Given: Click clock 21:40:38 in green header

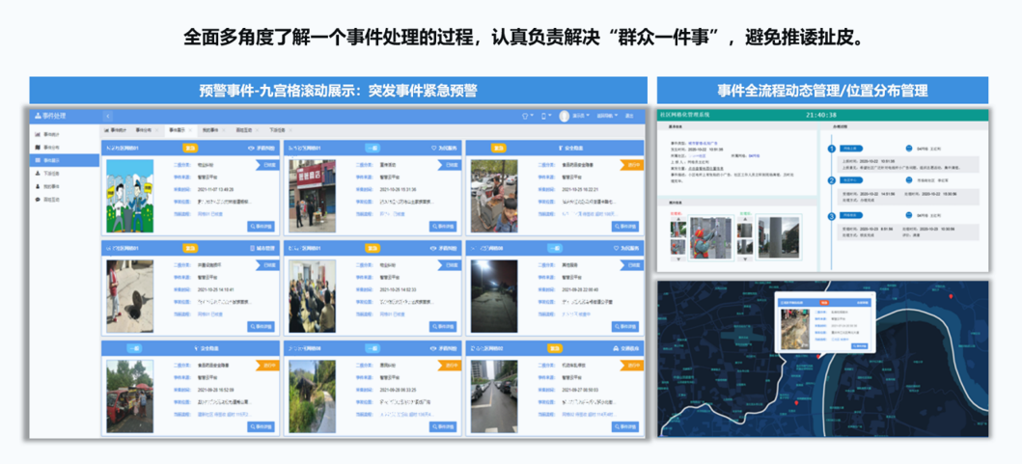Looking at the screenshot, I should click(x=820, y=114).
